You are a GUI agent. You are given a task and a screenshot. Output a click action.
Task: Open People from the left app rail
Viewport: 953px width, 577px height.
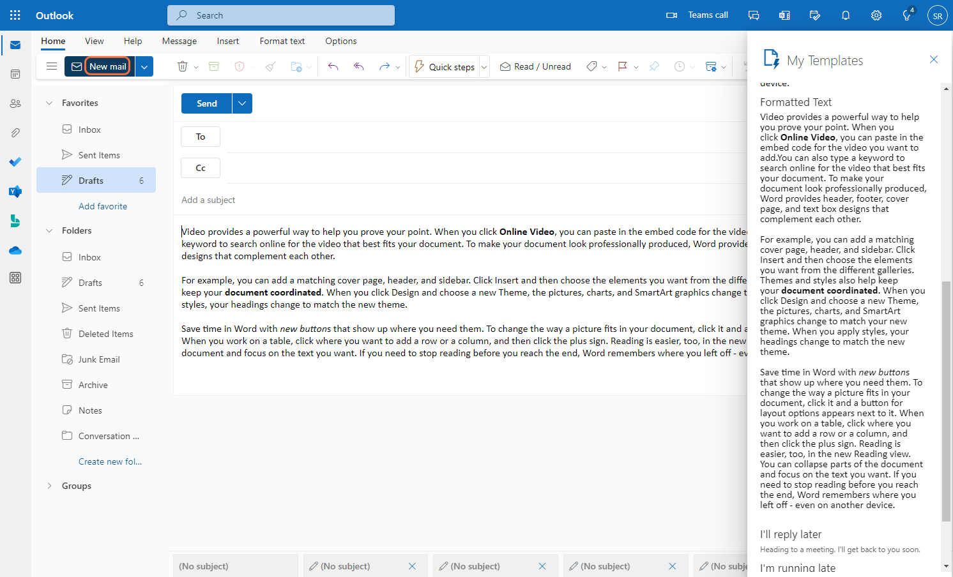15,103
